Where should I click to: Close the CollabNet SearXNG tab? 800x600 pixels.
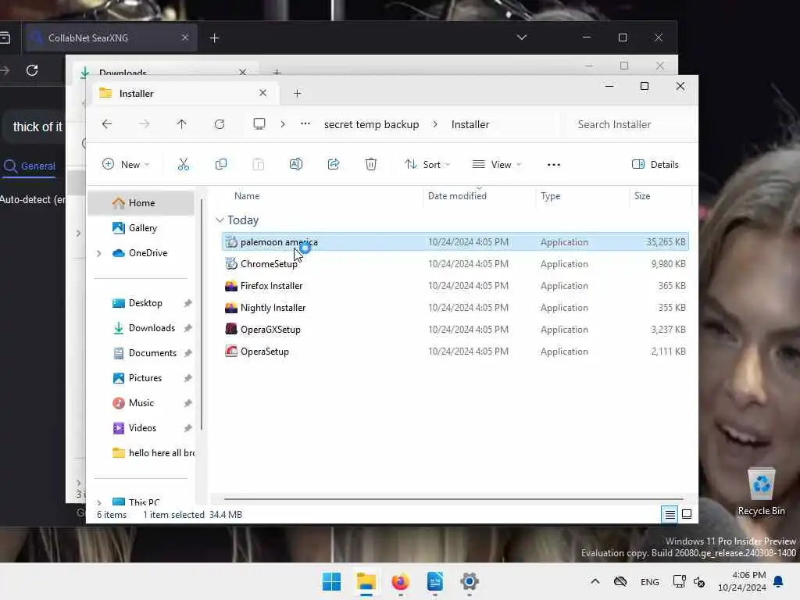coord(185,37)
